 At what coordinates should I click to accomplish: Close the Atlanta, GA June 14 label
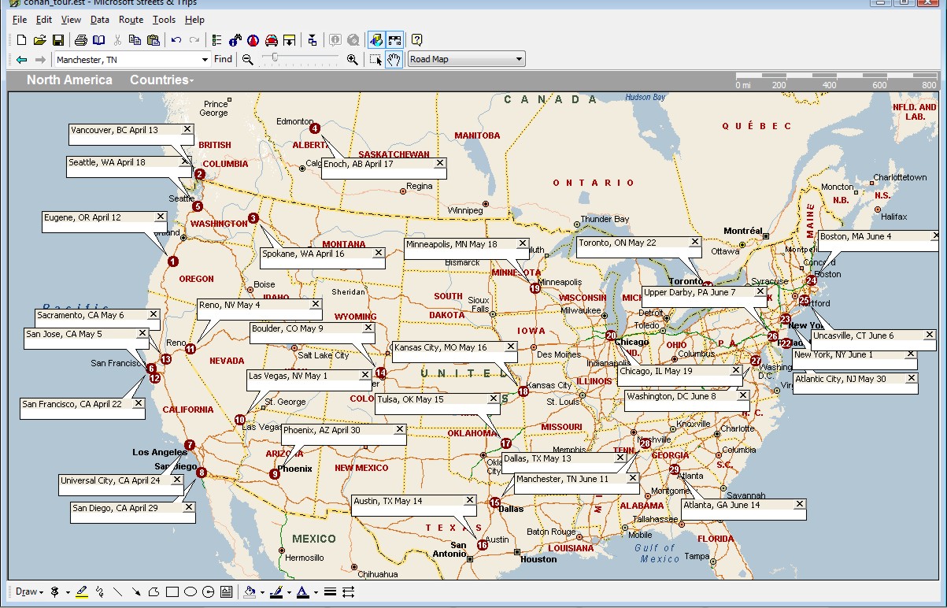[800, 504]
